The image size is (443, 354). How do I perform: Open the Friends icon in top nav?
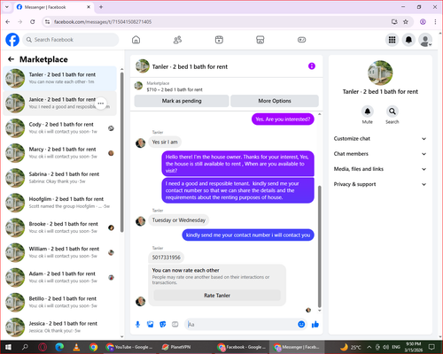(x=177, y=40)
